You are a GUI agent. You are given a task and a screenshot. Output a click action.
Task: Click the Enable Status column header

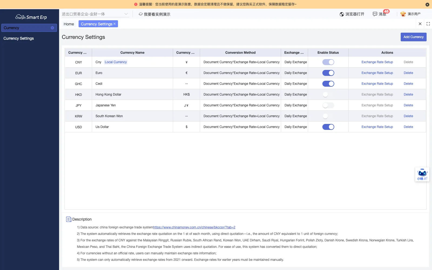(328, 53)
